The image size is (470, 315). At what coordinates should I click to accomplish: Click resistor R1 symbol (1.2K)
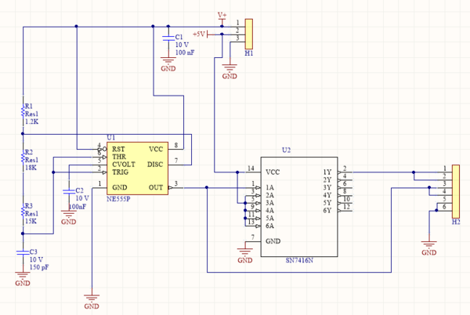(x=23, y=115)
